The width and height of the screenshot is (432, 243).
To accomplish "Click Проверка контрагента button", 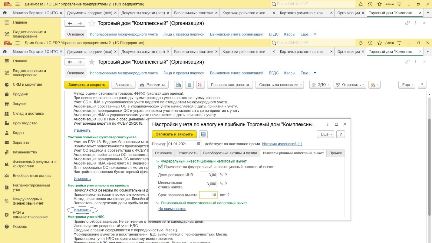I will (230, 85).
